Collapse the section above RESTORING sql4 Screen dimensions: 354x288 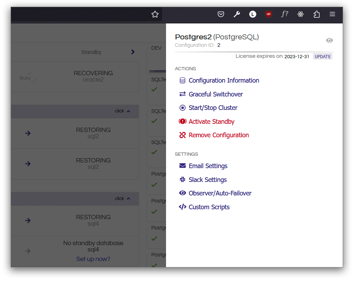123,198
